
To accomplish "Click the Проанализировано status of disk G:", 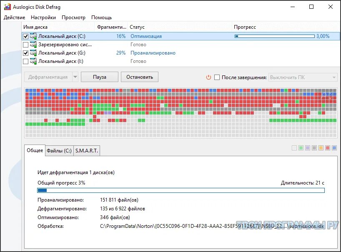I will coord(153,53).
